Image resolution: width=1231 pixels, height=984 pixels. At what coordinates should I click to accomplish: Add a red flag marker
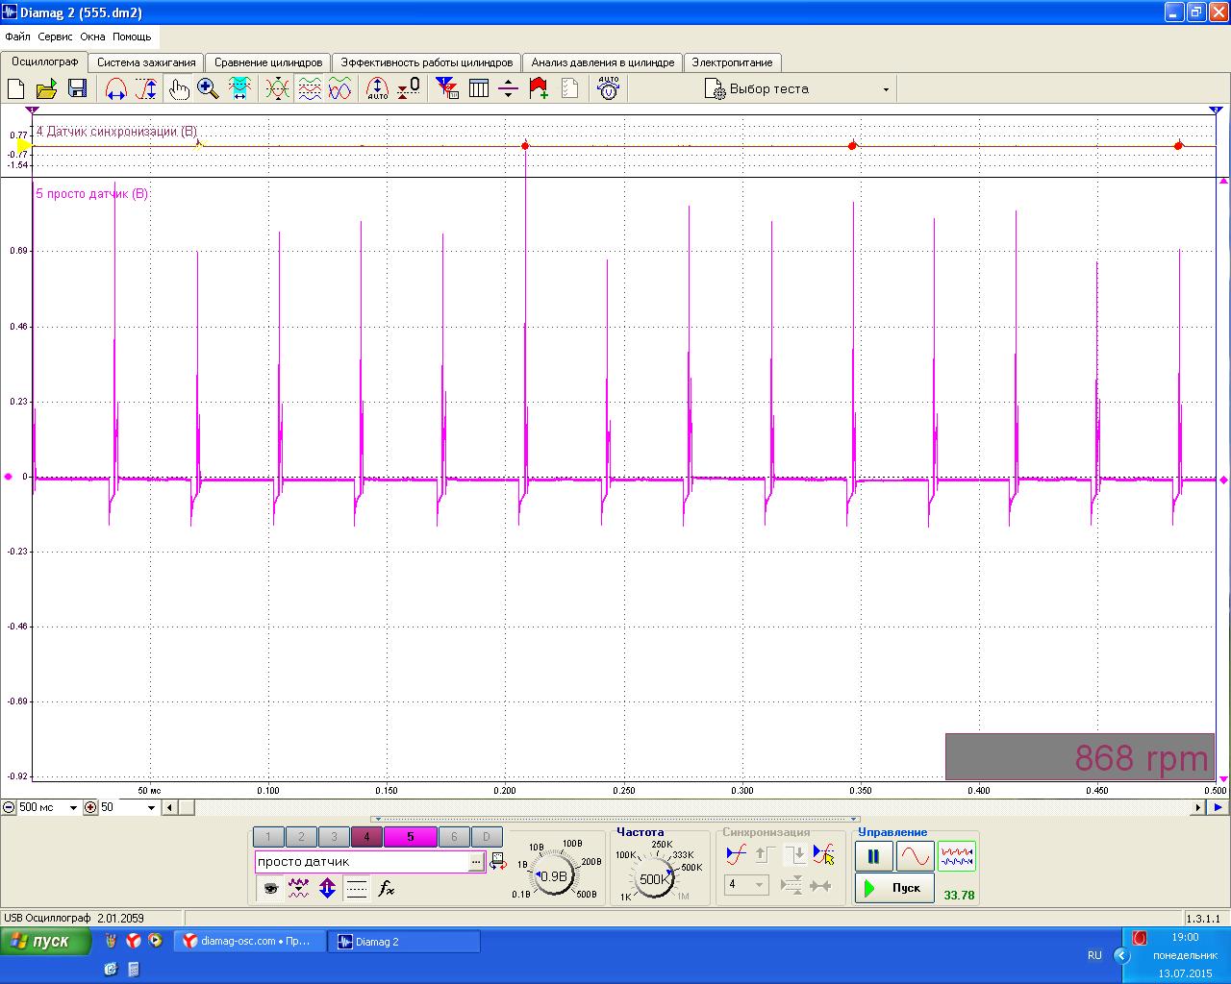click(539, 89)
